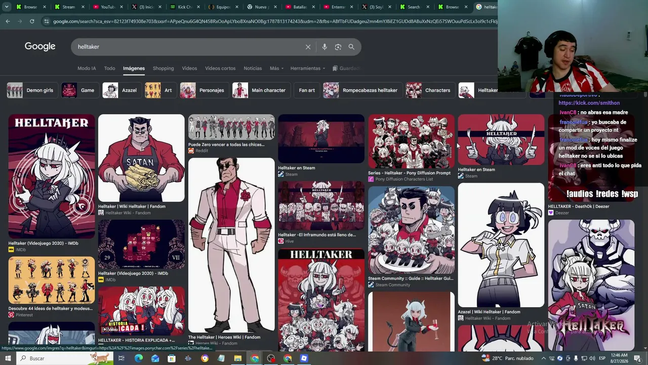Screen dimensions: 648x365
Task: Click the helltaker search input field
Action: [187, 47]
